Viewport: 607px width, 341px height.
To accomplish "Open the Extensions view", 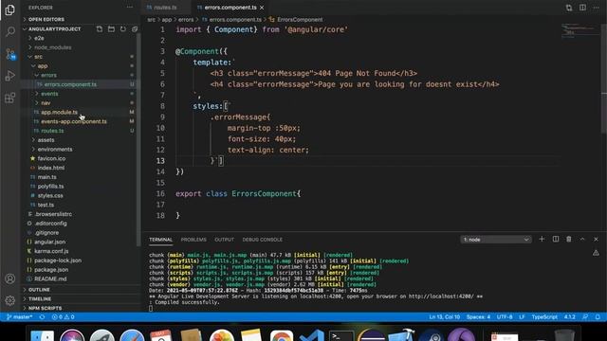I will pos(10,98).
